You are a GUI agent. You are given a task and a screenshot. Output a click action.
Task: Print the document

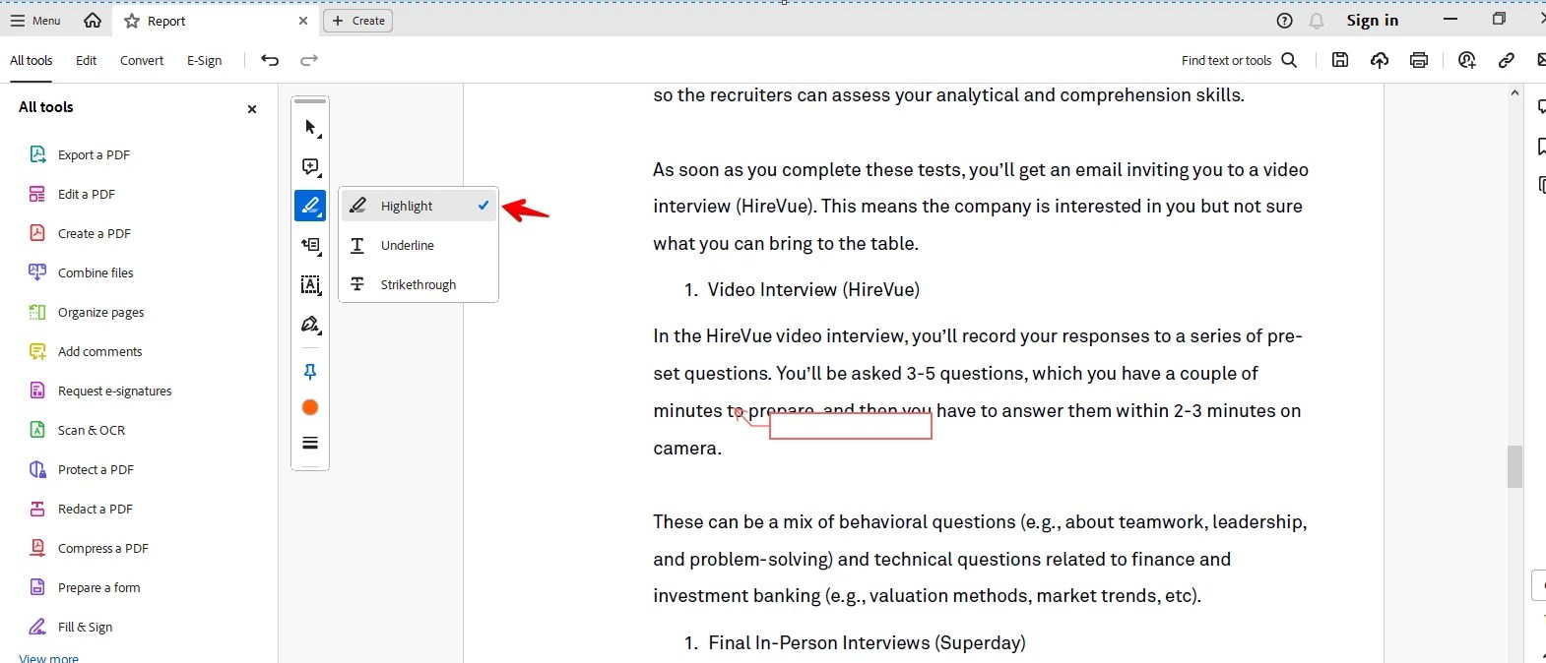tap(1419, 60)
